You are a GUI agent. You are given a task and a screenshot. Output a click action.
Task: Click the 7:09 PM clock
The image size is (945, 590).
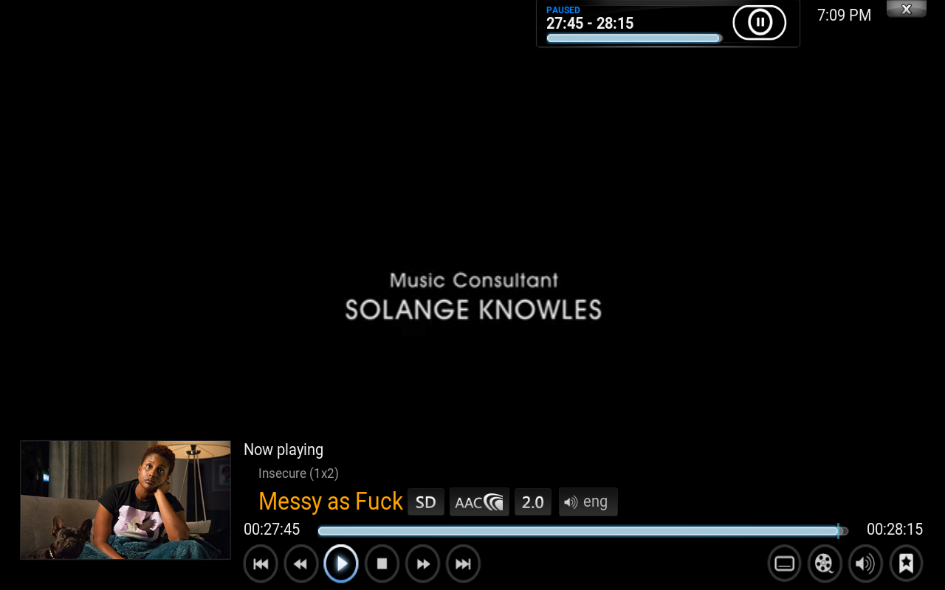tap(844, 15)
